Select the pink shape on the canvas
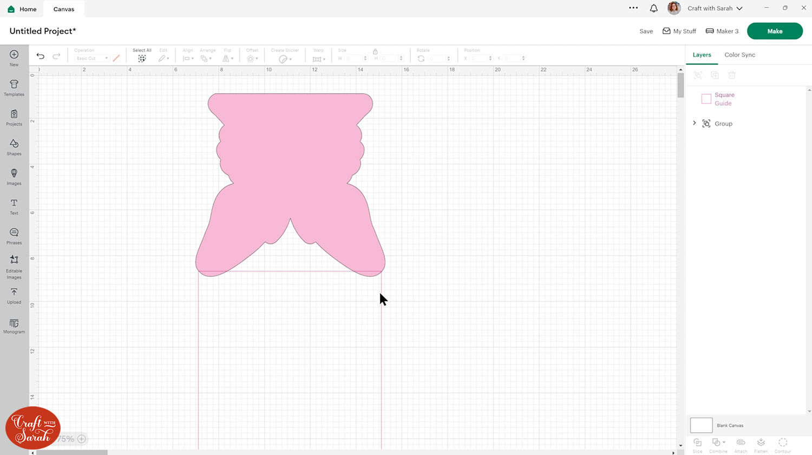 tap(290, 162)
